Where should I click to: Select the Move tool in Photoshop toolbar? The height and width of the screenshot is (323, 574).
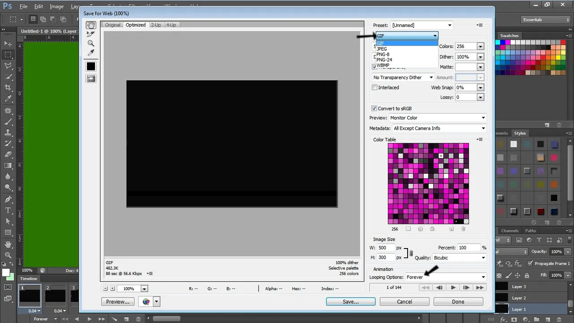[8, 44]
